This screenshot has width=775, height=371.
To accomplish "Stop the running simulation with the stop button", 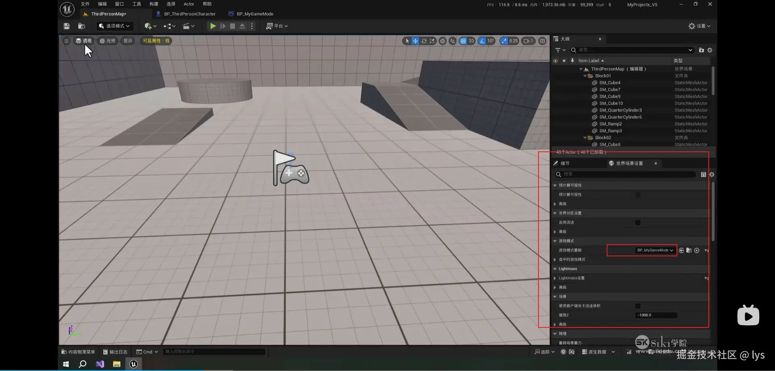I will point(232,26).
